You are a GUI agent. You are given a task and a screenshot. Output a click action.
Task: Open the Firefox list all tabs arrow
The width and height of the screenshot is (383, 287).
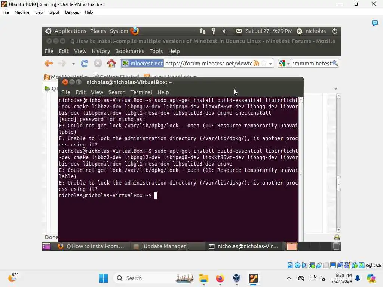tap(336, 89)
